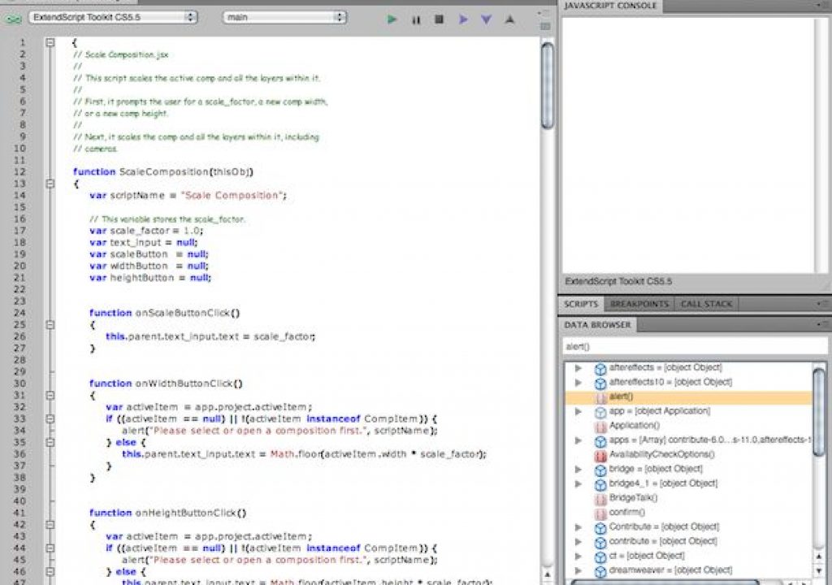
Task: Click inside the JavaScript Console output area
Action: pyautogui.click(x=688, y=145)
